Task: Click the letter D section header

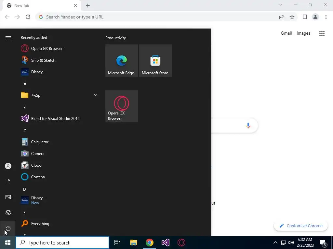Action: pyautogui.click(x=24, y=189)
